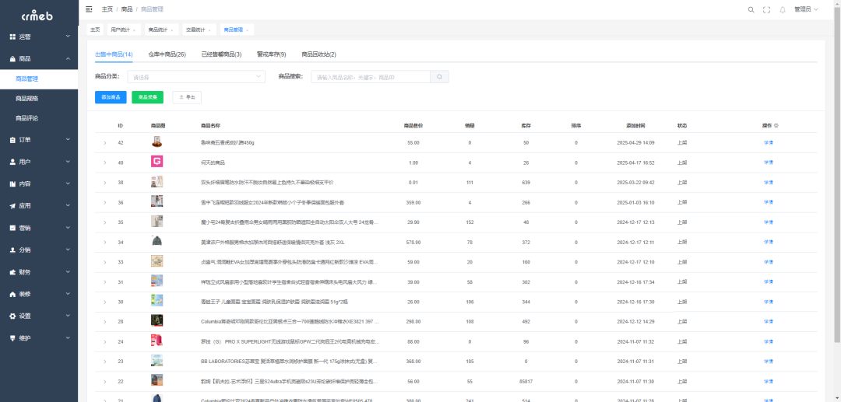841x402 pixels.
Task: Switch to the 仓库中商品(26) tab
Action: (167, 54)
